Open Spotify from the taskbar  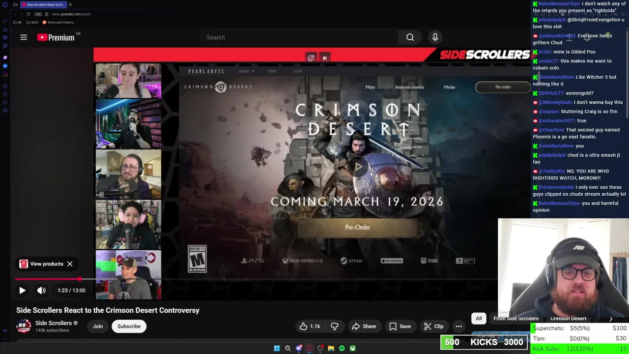[x=342, y=349]
